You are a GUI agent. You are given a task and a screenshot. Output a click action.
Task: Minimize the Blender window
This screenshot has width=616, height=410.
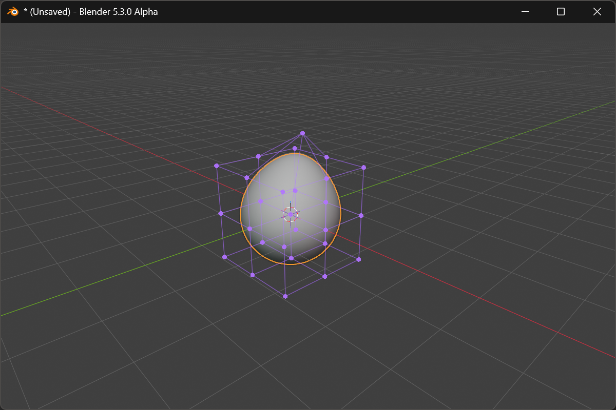click(x=525, y=11)
